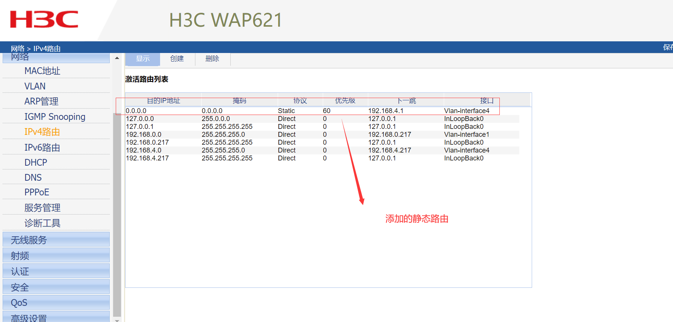Click the 掩码 column header

[239, 101]
